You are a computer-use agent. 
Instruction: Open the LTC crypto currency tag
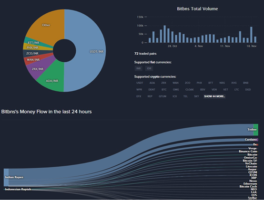(x=236, y=90)
